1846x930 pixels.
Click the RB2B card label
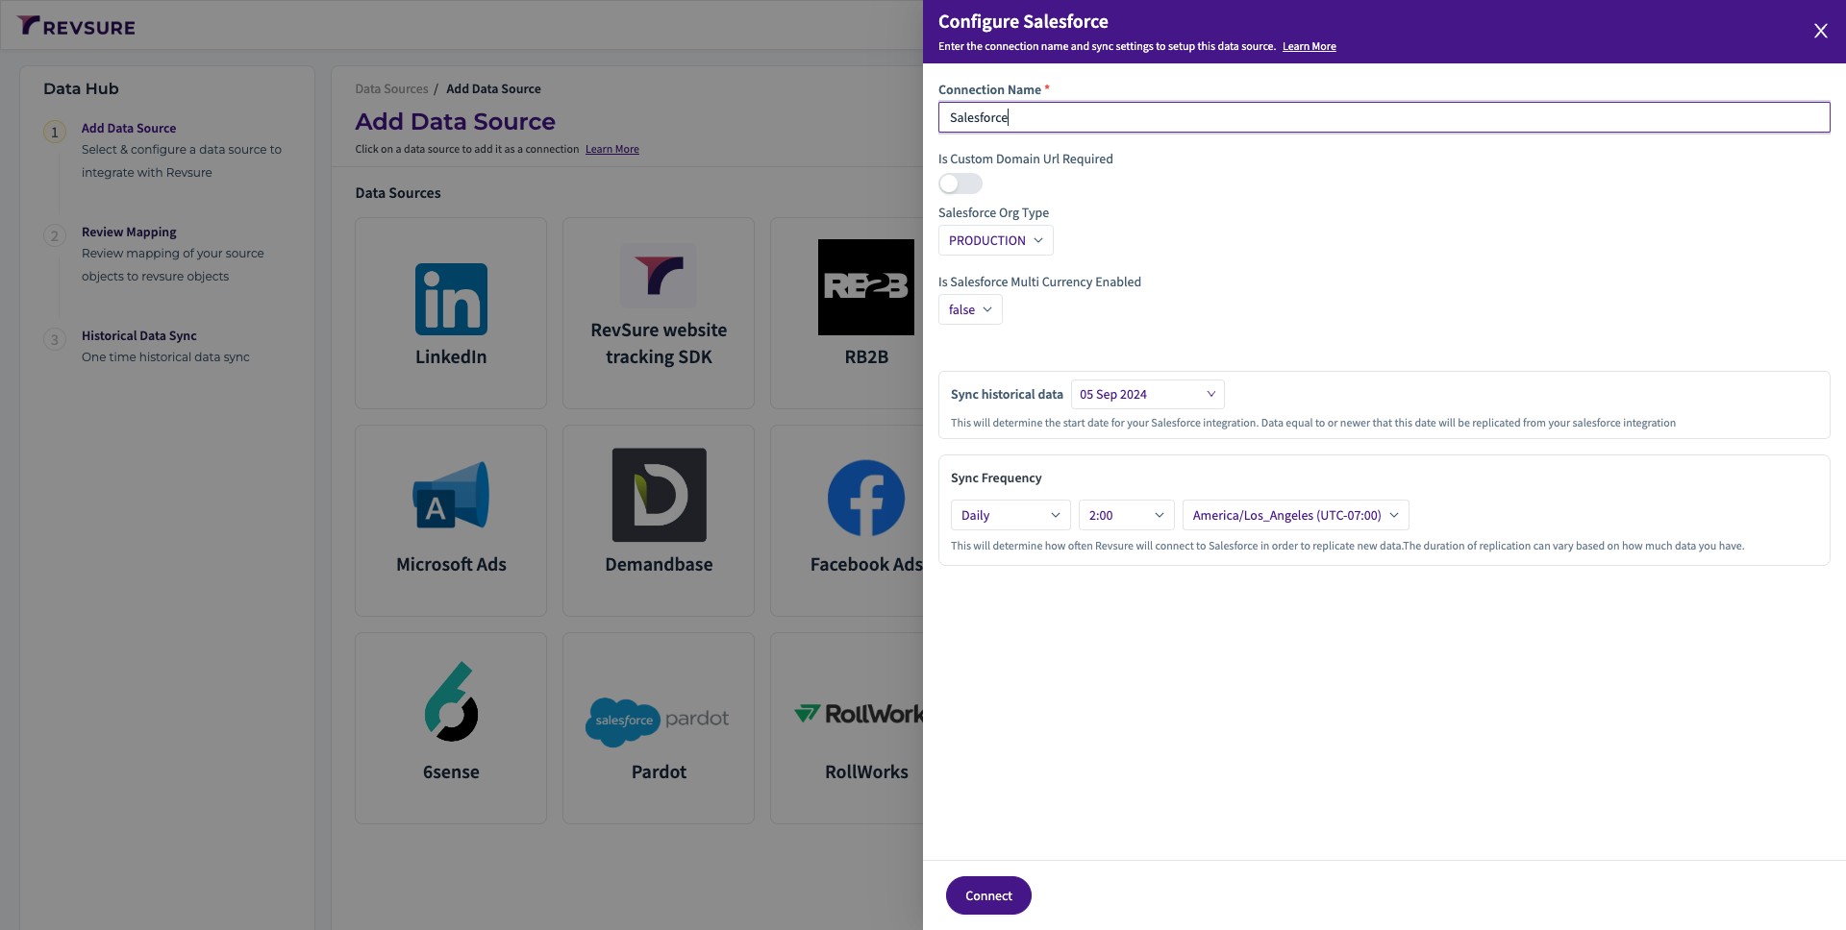[866, 356]
